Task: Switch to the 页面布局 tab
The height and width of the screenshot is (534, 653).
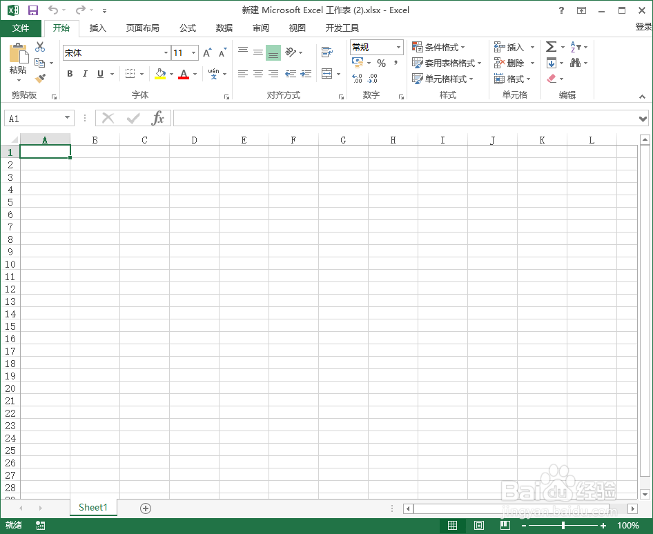Action: tap(142, 28)
